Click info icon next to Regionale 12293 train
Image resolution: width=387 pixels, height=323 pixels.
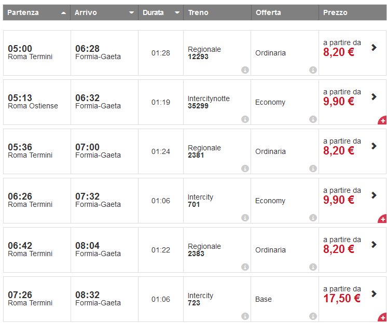pos(245,70)
